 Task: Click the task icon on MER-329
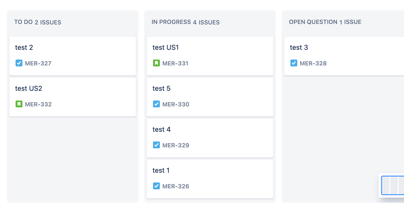pyautogui.click(x=156, y=145)
